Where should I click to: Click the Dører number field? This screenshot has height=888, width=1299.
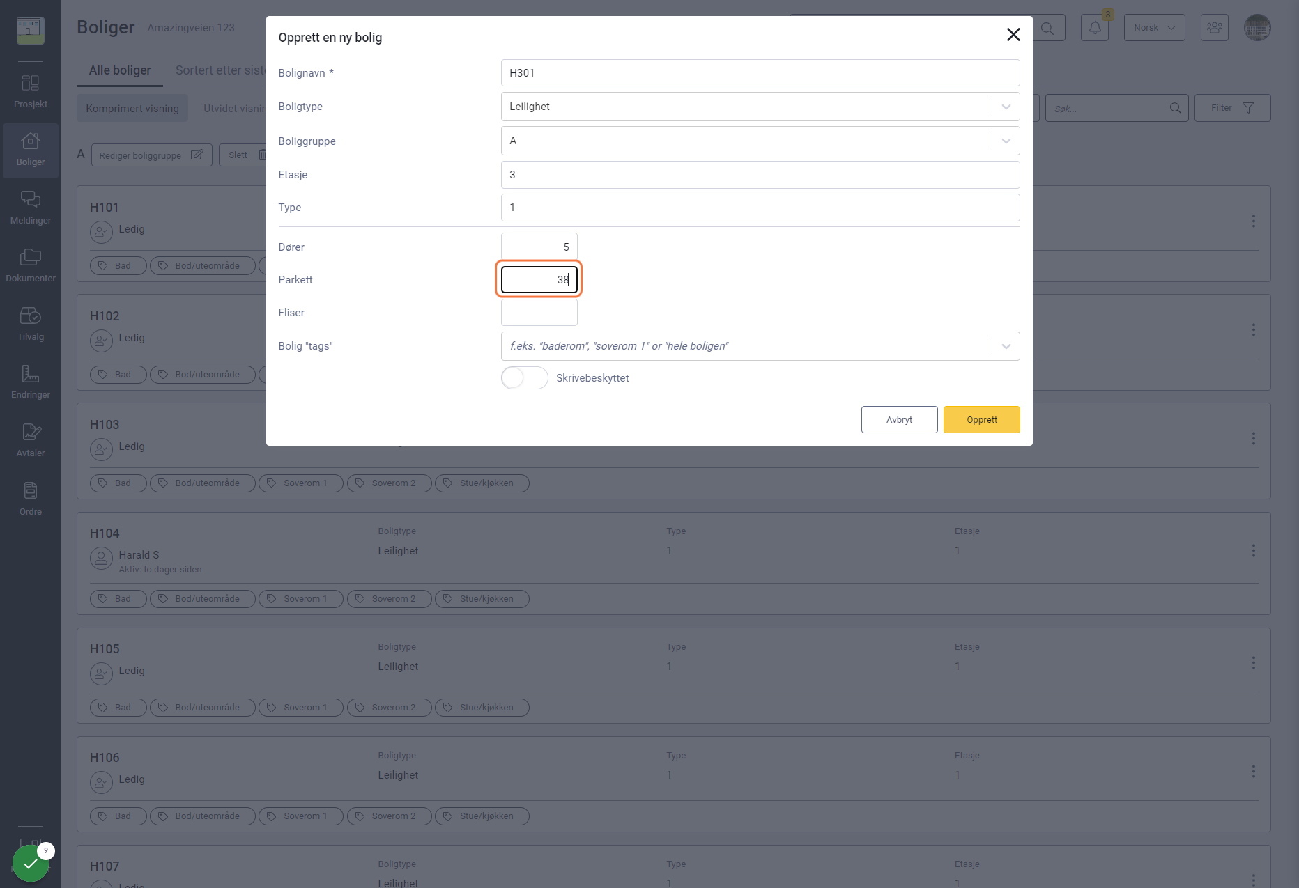point(539,247)
